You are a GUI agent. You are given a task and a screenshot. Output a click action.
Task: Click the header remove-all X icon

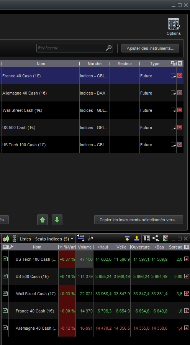tap(180, 63)
